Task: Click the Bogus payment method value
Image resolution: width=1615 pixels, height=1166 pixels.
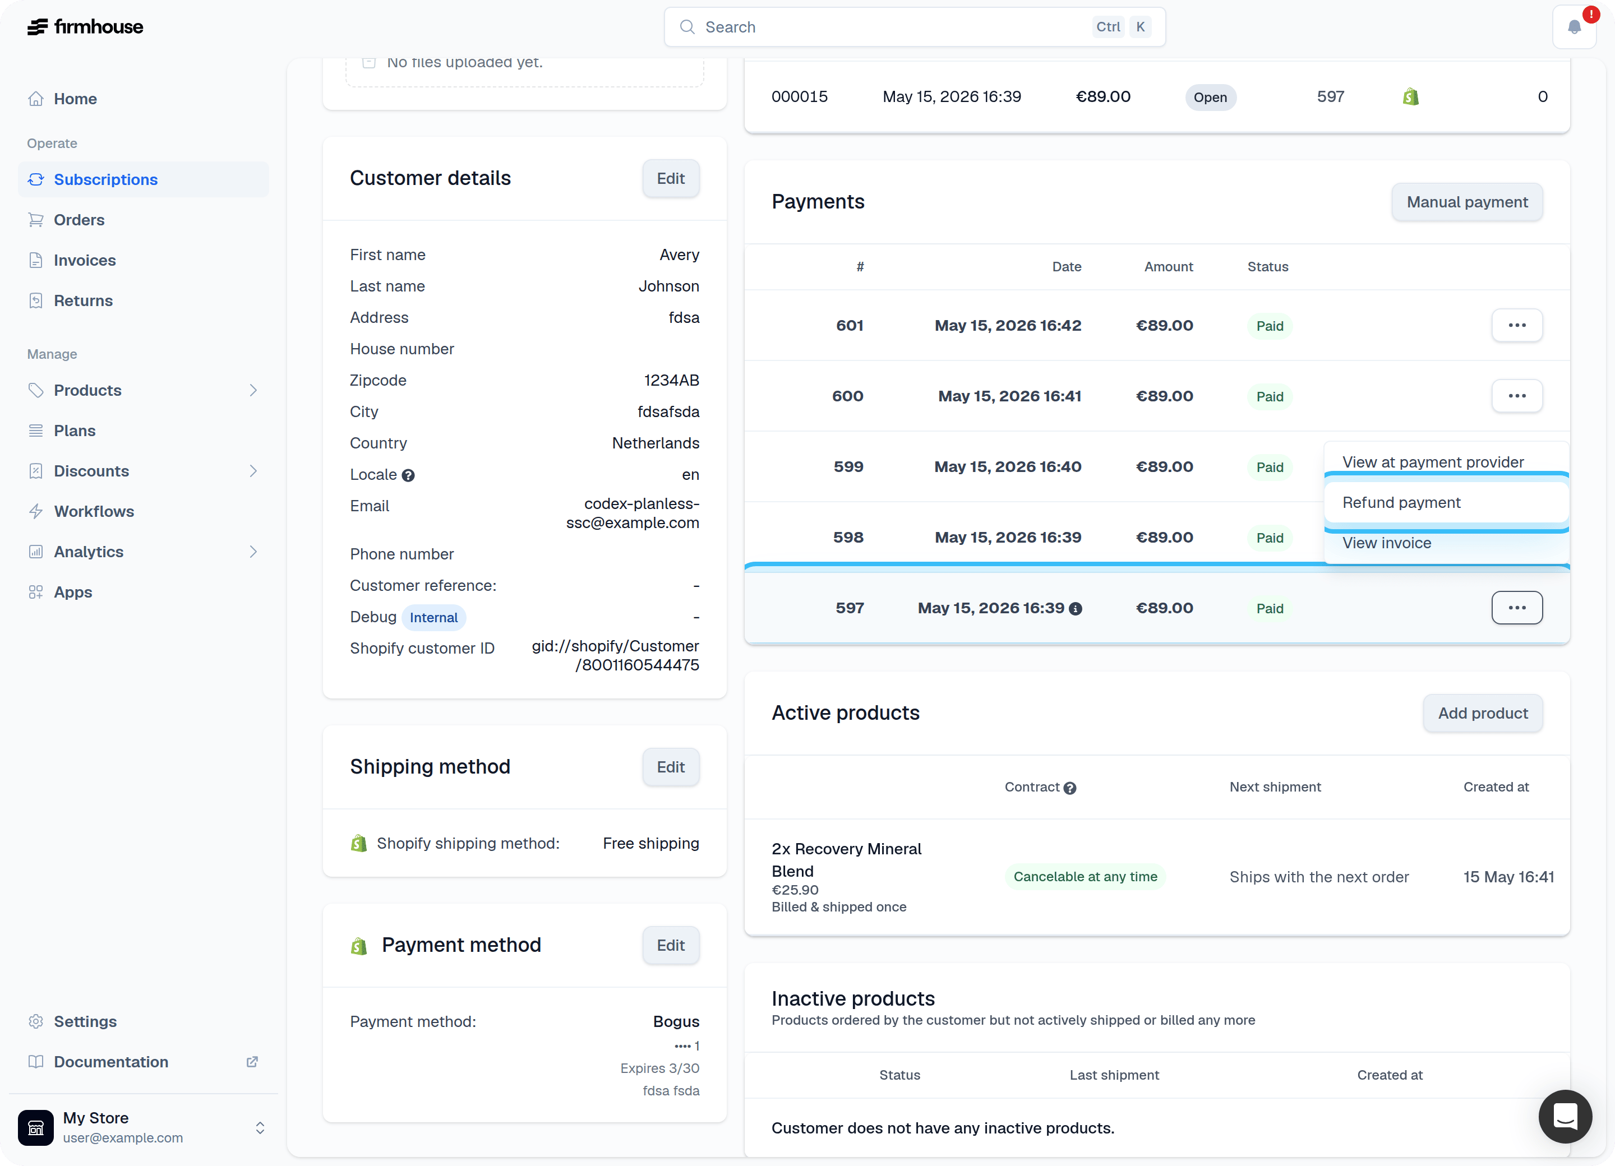Action: point(676,1022)
